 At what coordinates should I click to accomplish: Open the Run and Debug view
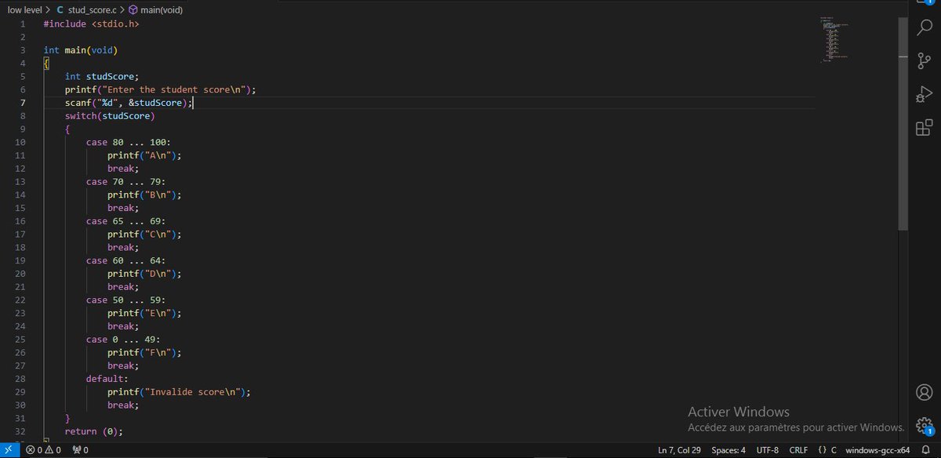(924, 94)
